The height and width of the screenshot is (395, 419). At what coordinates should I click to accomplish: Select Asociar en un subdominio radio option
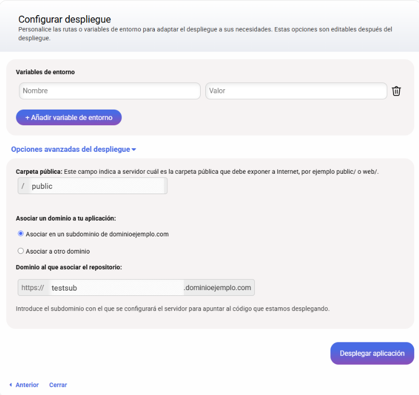[20, 234]
